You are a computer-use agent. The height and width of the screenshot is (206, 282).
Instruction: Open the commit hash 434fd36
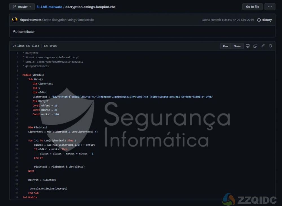[x=227, y=20]
